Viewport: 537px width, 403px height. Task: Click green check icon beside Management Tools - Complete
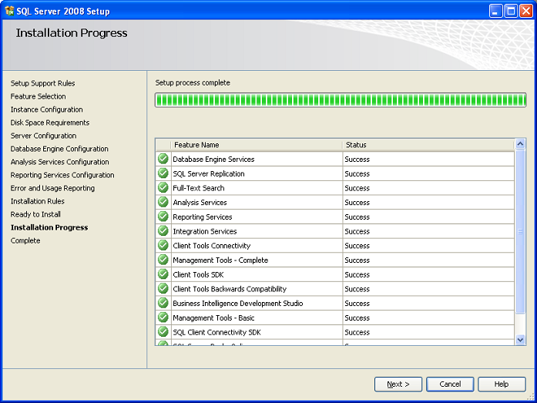(x=163, y=260)
